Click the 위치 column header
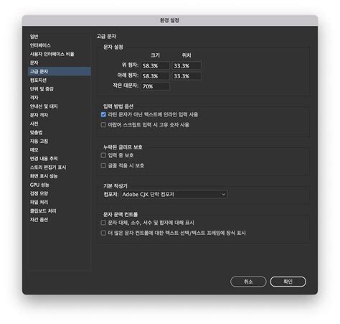The height and width of the screenshot is (324, 340). point(186,55)
